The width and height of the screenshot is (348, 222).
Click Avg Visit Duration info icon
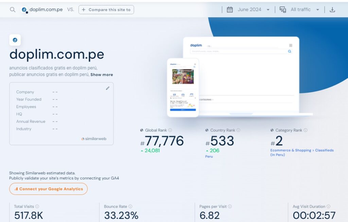click(x=328, y=206)
